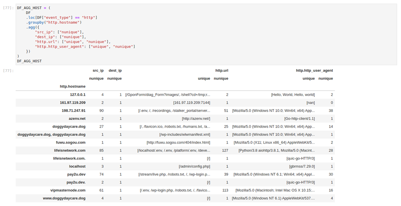This screenshot has height=206, width=401.
Task: Click the http.hostname index header
Action: [73, 87]
